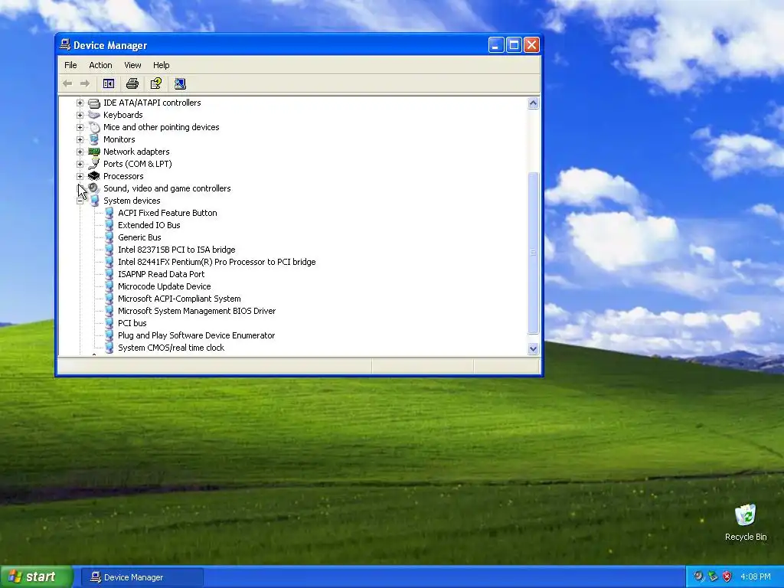Click the PCI bus device icon

click(x=109, y=324)
